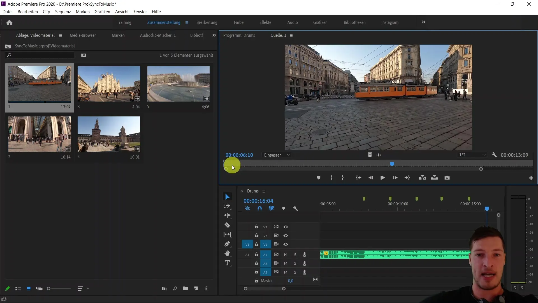Click New Item icon in project panel
The height and width of the screenshot is (303, 538).
196,288
